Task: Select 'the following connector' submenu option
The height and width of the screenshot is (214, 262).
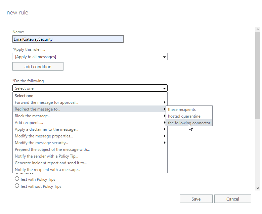Action: [x=189, y=123]
